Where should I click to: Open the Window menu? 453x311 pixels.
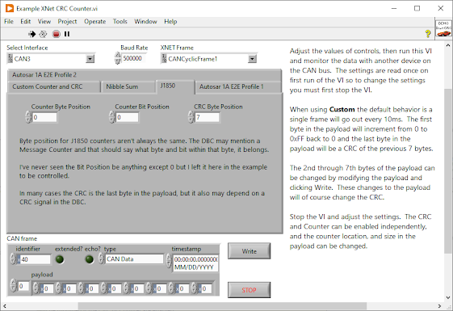[x=145, y=21]
